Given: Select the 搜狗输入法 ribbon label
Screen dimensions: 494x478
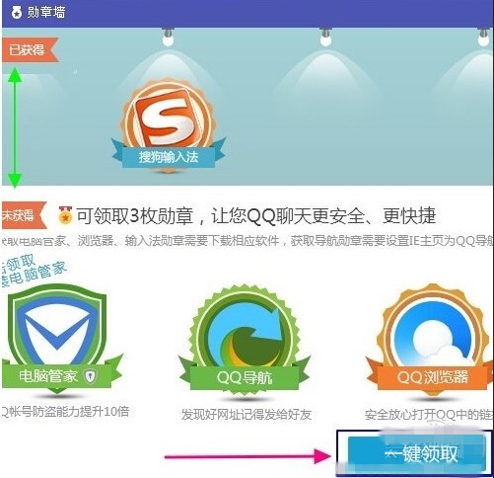Looking at the screenshot, I should [x=168, y=157].
